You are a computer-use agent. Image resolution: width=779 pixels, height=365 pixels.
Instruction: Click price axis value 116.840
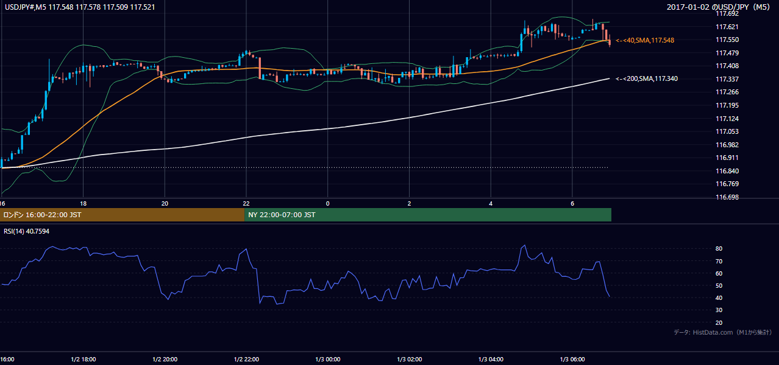[727, 171]
